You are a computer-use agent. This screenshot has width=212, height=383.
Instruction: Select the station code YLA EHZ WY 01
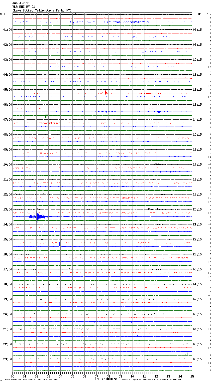[24, 7]
